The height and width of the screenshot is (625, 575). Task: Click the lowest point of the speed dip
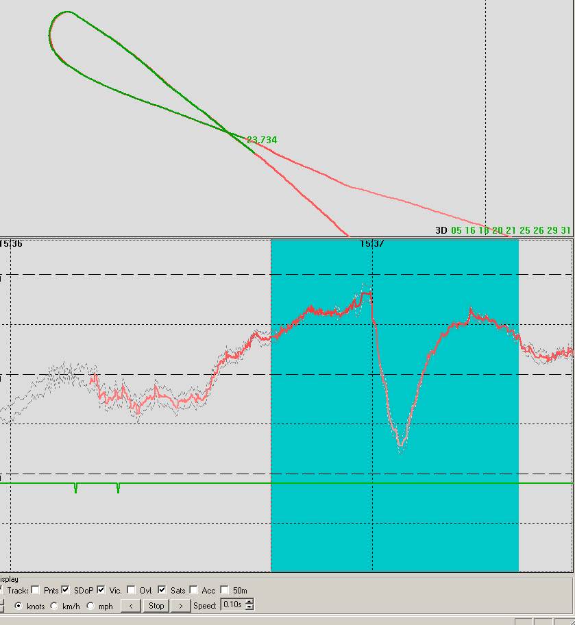(401, 445)
